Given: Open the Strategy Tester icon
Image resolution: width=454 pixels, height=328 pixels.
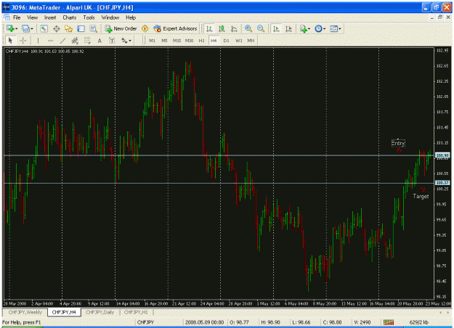Looking at the screenshot, I should [x=93, y=28].
